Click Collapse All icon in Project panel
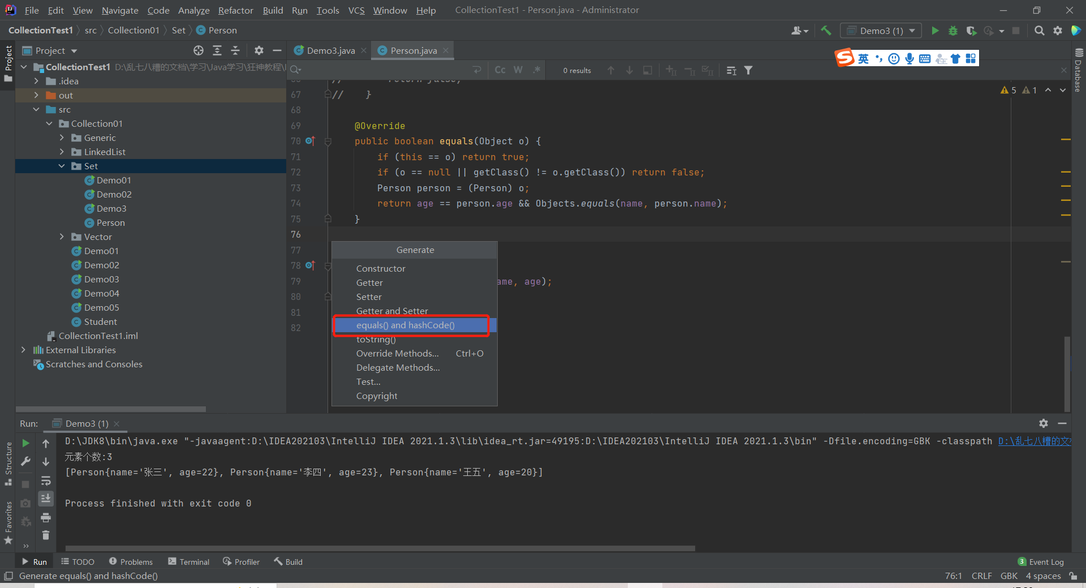The height and width of the screenshot is (588, 1086). coord(235,50)
